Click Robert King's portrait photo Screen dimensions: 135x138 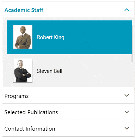[23, 37]
